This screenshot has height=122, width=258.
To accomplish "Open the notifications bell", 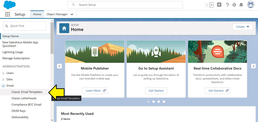I will pos(241,5).
